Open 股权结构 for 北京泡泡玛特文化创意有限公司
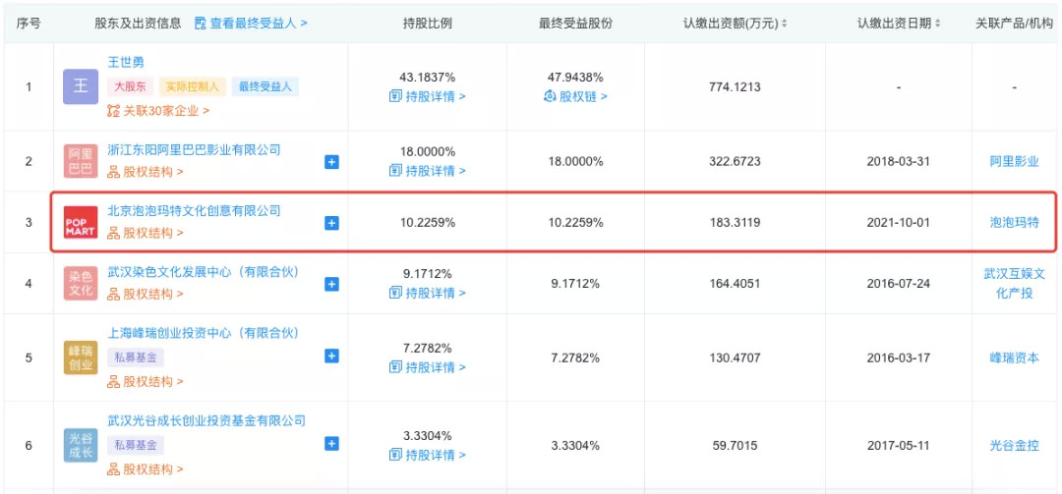This screenshot has height=494, width=1062. click(146, 234)
